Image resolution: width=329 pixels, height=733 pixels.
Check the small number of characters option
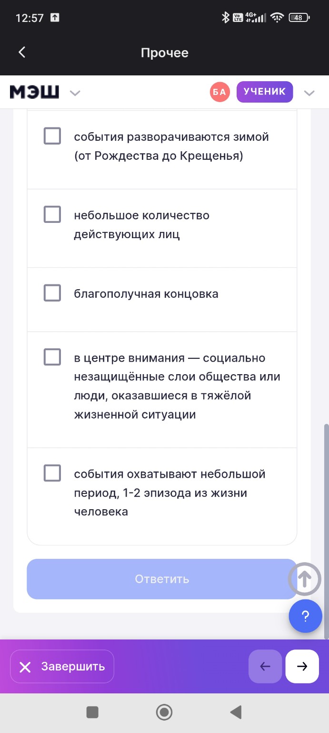pyautogui.click(x=52, y=214)
